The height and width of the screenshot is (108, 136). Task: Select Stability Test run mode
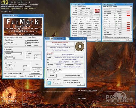[5, 42]
